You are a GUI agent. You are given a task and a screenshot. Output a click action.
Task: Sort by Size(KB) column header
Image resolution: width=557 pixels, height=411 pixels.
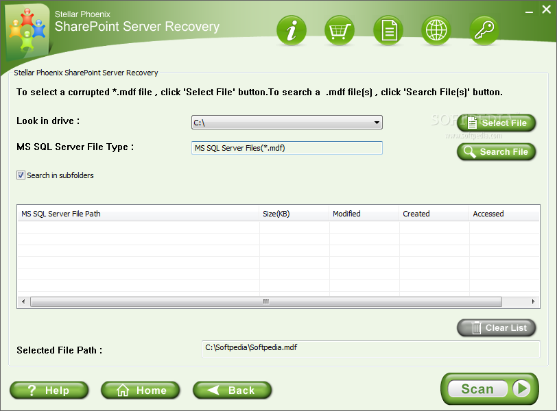294,214
